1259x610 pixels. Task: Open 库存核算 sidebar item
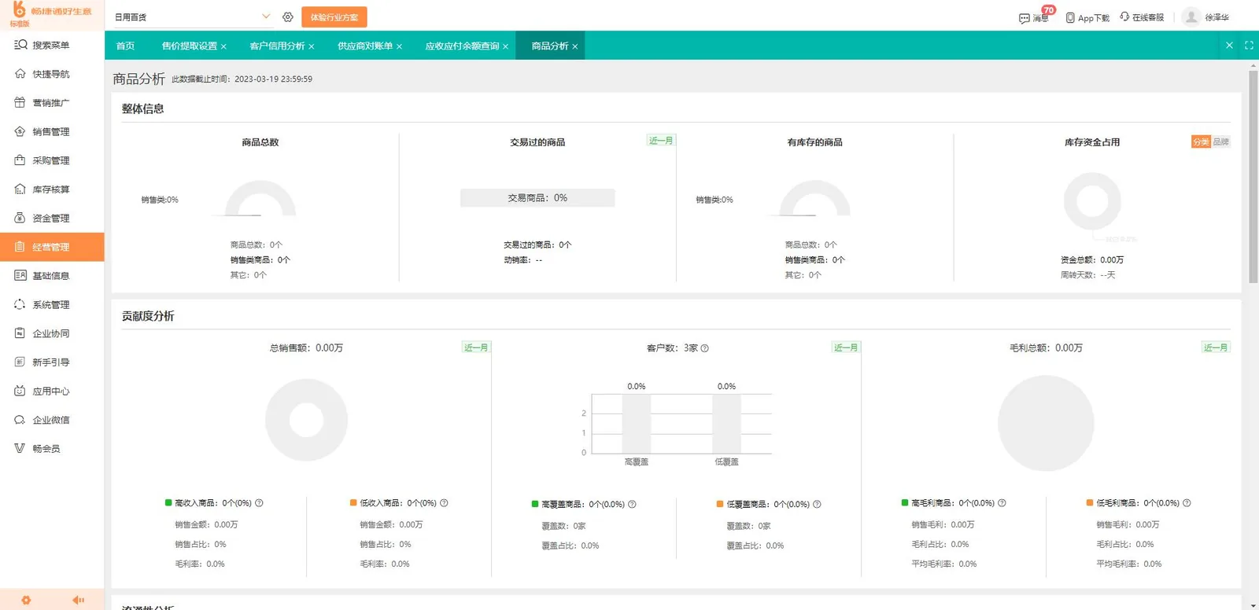tap(52, 189)
